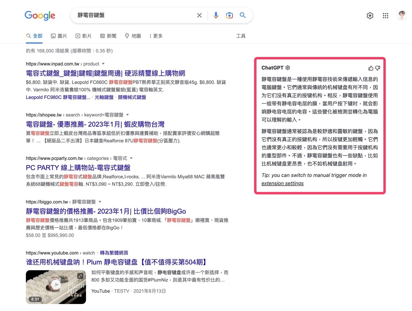This screenshot has width=412, height=311.
Task: Open Google Lens image search camera icon
Action: [229, 15]
